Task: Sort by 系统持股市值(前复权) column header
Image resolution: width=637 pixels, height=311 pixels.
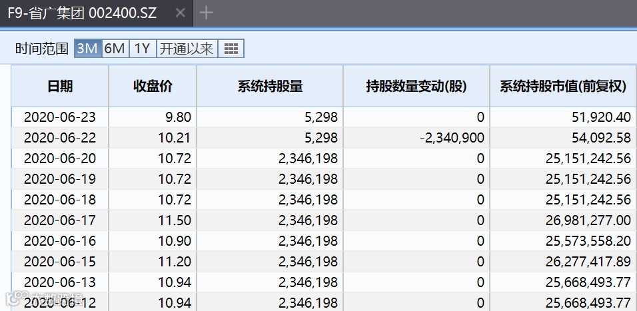Action: point(563,86)
